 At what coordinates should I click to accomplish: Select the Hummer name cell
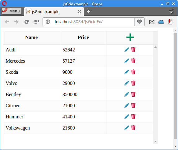[31, 117]
